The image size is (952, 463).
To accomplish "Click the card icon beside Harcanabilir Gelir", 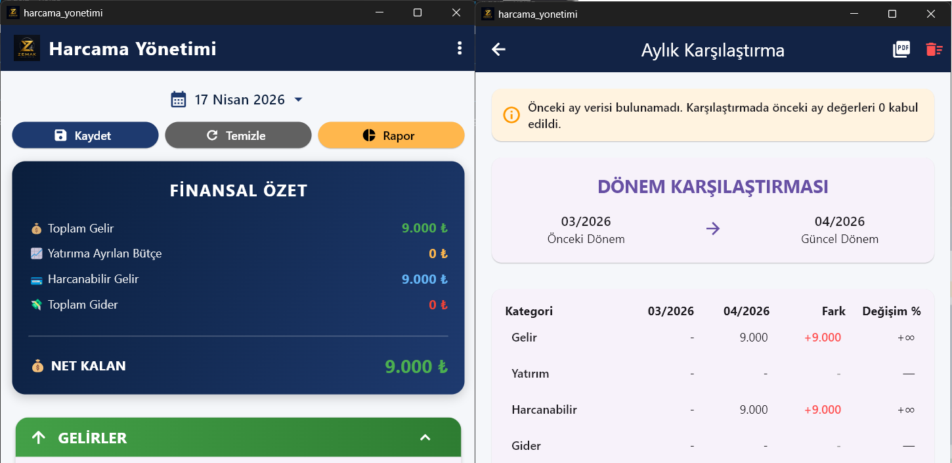I will pyautogui.click(x=37, y=280).
